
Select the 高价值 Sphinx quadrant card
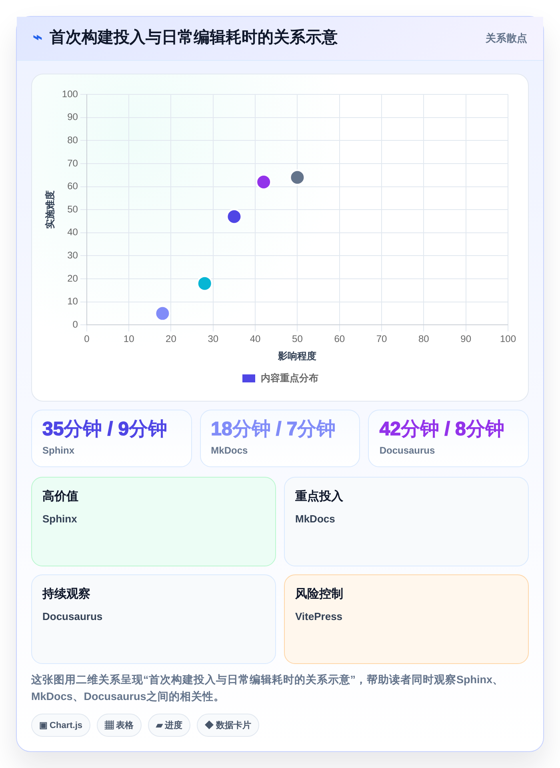click(154, 522)
